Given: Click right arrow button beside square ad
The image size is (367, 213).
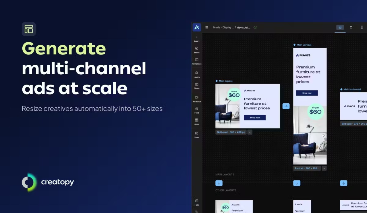Looking at the screenshot, I should pyautogui.click(x=286, y=106).
